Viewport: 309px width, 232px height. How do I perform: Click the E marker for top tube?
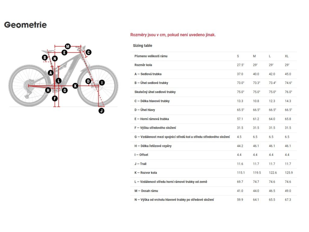coord(64,53)
